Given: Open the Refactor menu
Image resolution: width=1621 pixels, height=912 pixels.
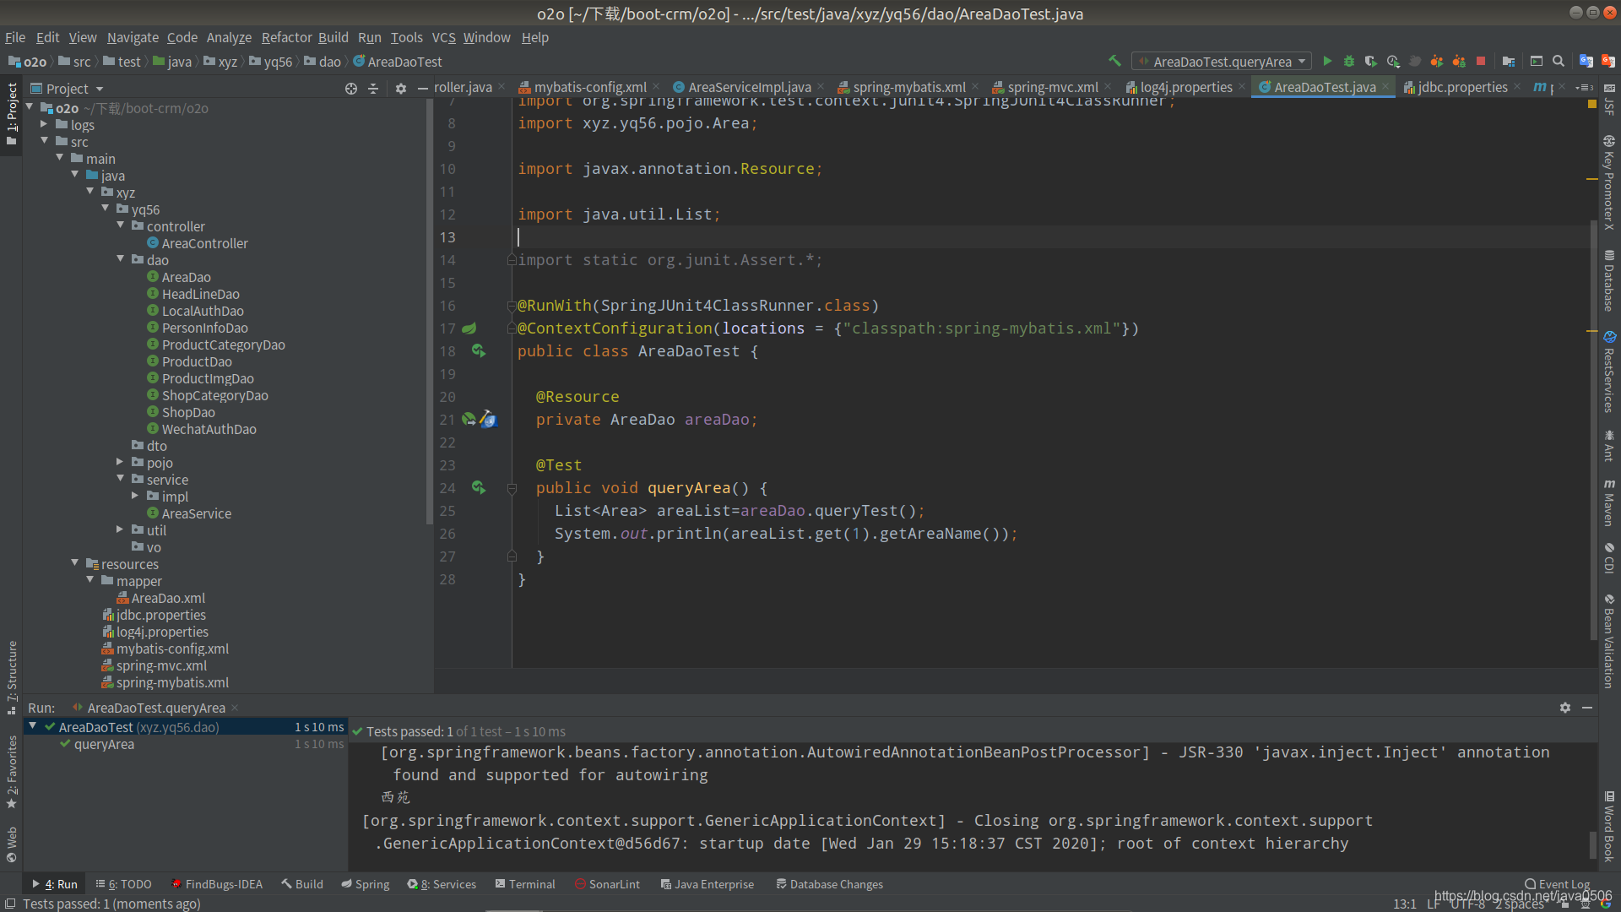Looking at the screenshot, I should tap(286, 37).
